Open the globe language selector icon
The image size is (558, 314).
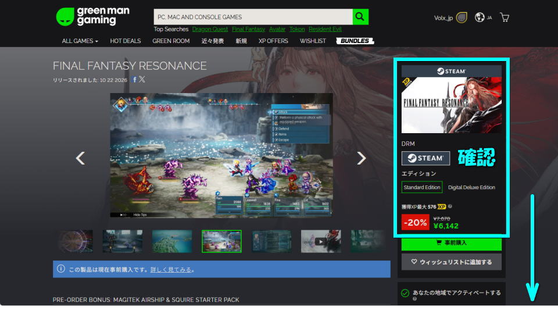click(480, 17)
